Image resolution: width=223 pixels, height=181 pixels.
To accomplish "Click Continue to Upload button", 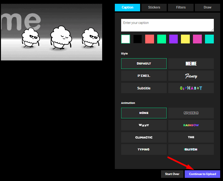I will (x=202, y=174).
